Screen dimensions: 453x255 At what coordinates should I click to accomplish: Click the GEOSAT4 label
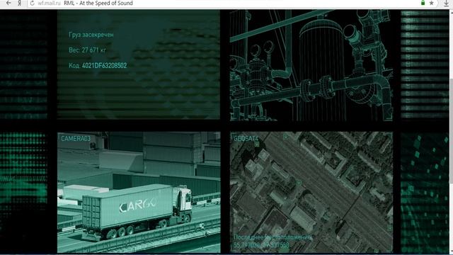(x=246, y=139)
